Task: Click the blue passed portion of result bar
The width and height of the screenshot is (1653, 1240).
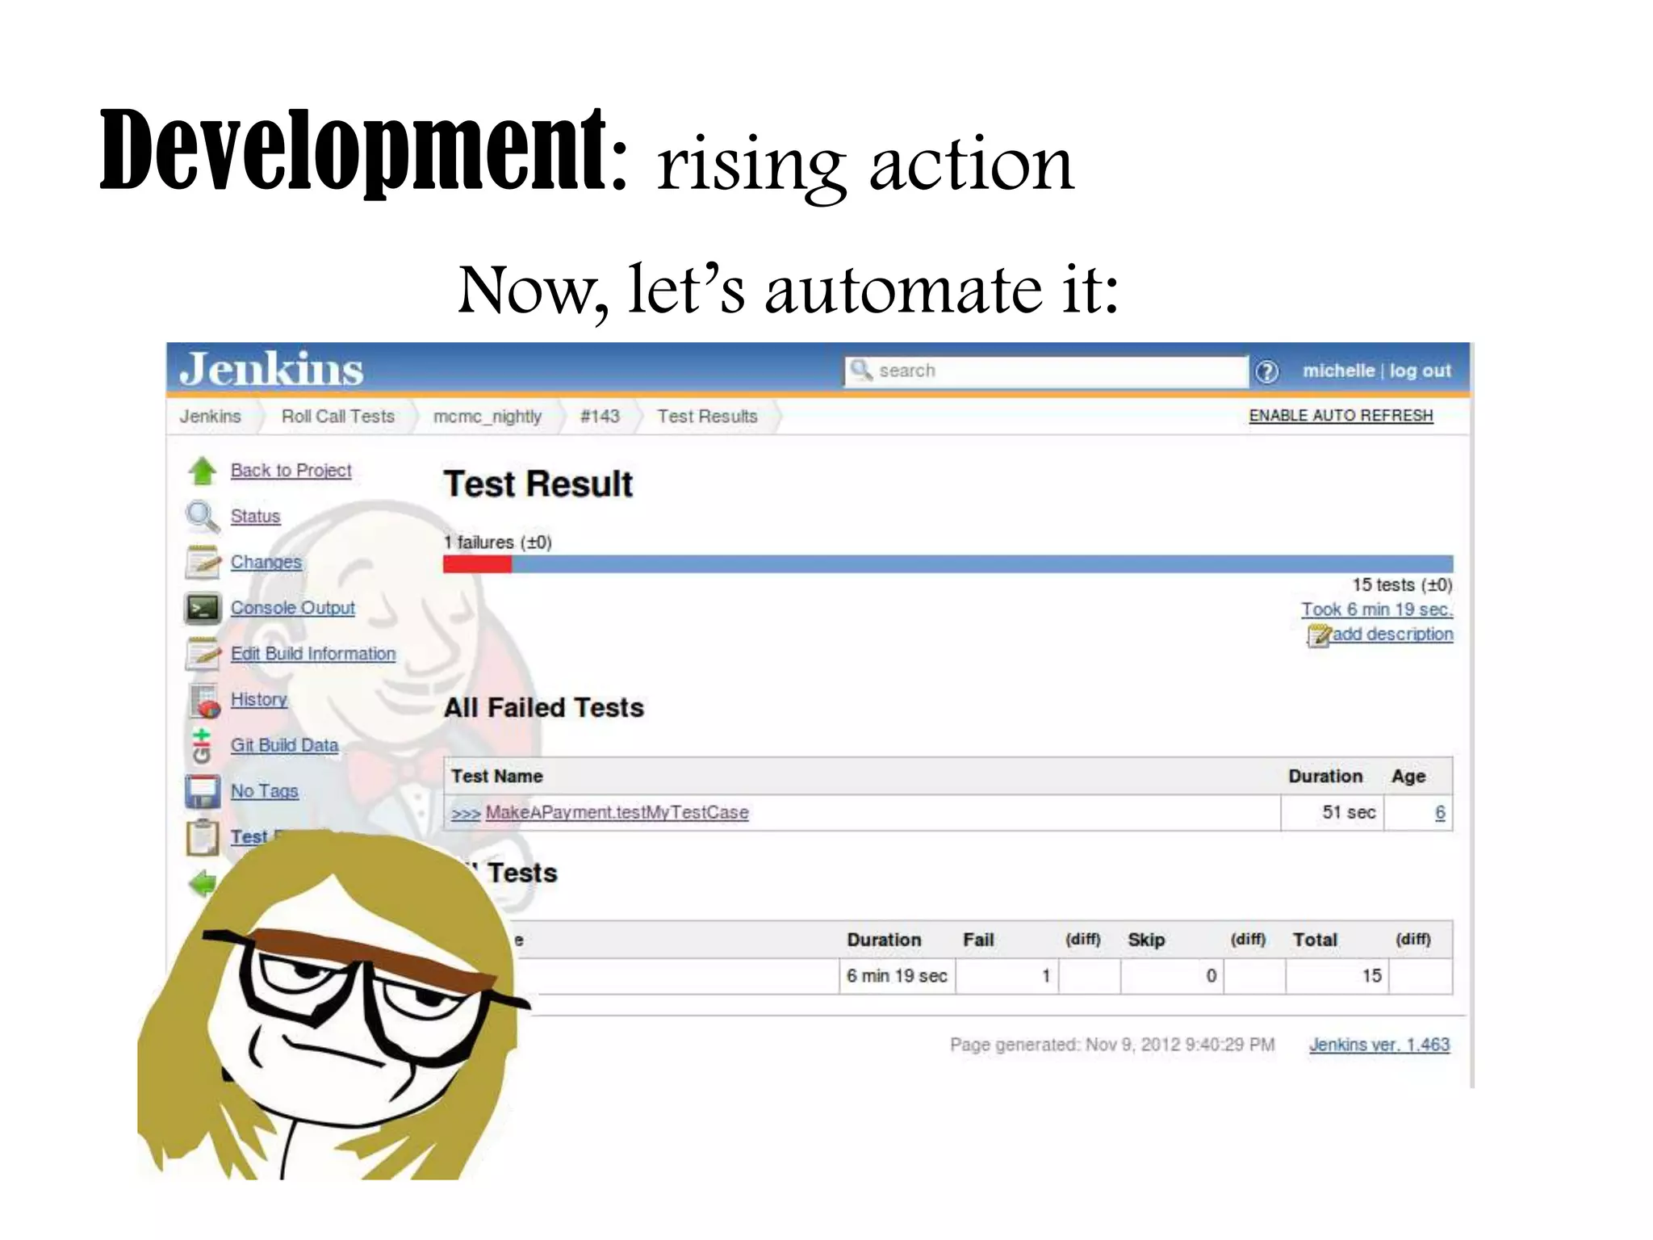Action: 982,564
